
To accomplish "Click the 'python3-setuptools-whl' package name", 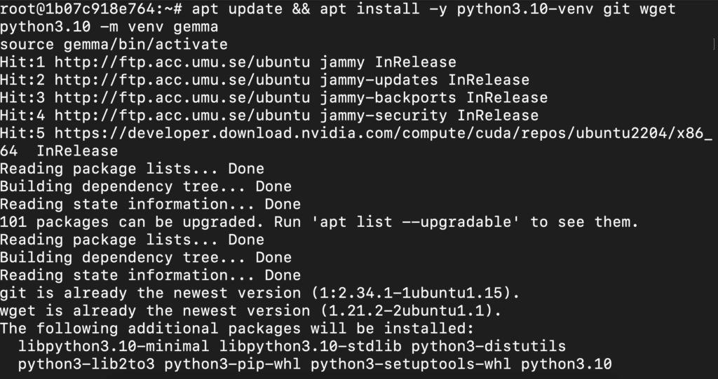I will click(411, 364).
